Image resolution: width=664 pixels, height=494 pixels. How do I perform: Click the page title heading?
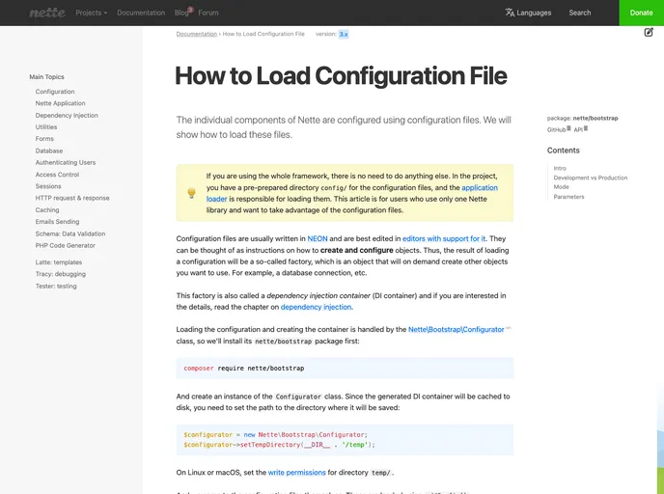(x=341, y=76)
